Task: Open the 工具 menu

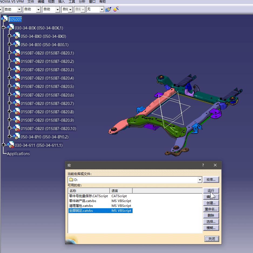Action: click(72, 2)
